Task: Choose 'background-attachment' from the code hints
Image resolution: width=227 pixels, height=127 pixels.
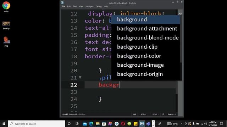Action: (146, 29)
